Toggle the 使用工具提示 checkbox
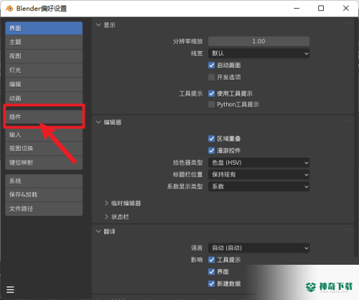 point(211,94)
